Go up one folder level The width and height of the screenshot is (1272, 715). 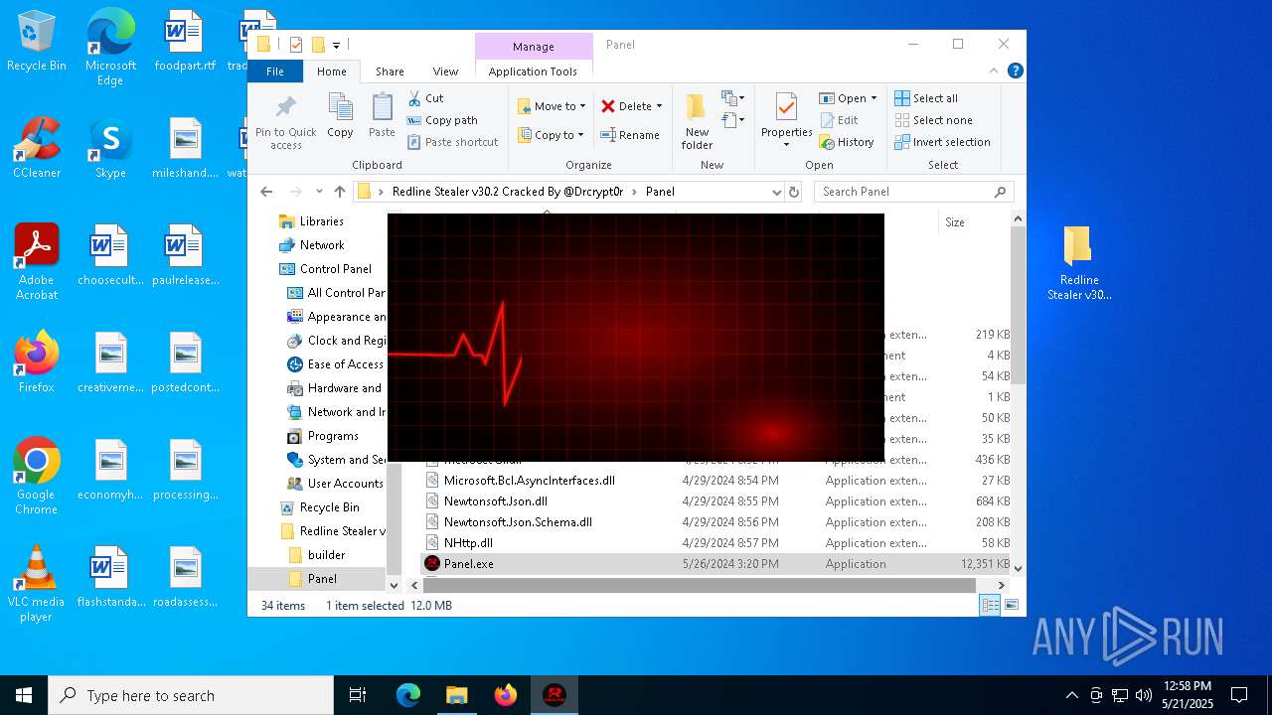(x=340, y=192)
